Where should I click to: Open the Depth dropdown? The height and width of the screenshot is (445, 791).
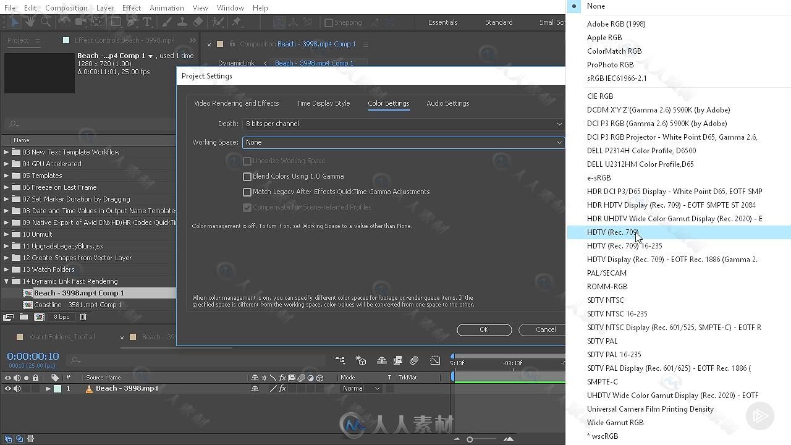tap(404, 124)
